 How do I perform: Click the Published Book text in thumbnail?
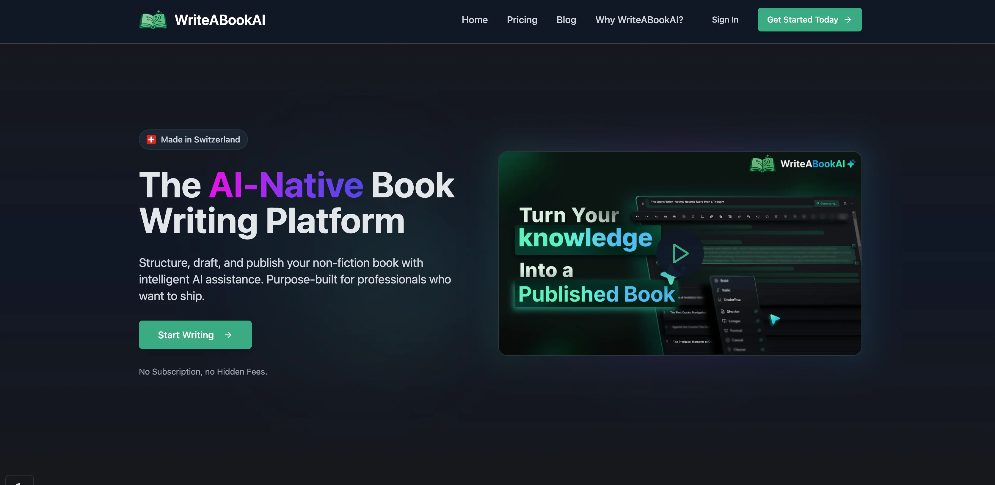click(x=597, y=294)
